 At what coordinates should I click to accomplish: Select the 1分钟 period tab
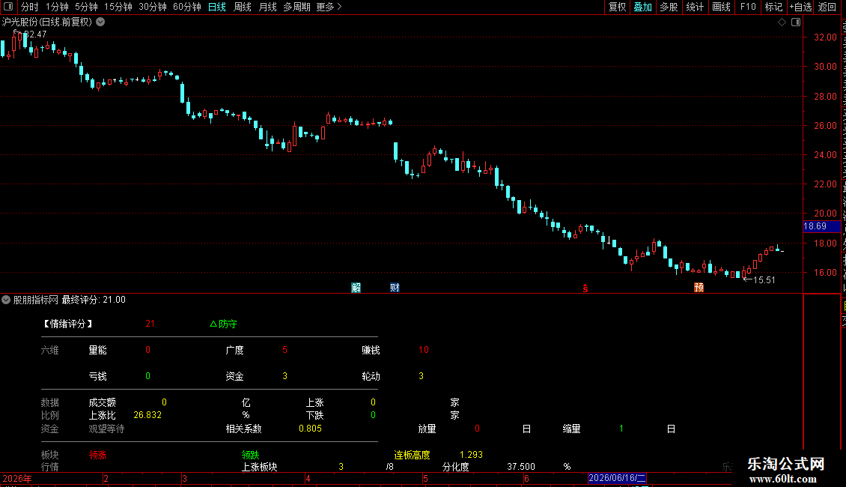pos(57,7)
